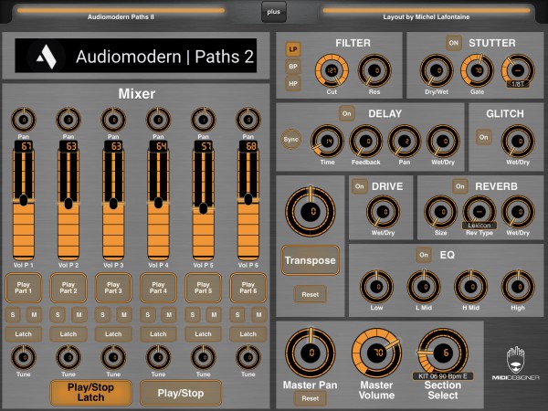The image size is (548, 411).
Task: Click the Vol P 6 fader
Action: point(248,201)
